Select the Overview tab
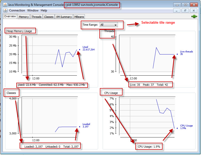201x155 pixels. (x=10, y=16)
